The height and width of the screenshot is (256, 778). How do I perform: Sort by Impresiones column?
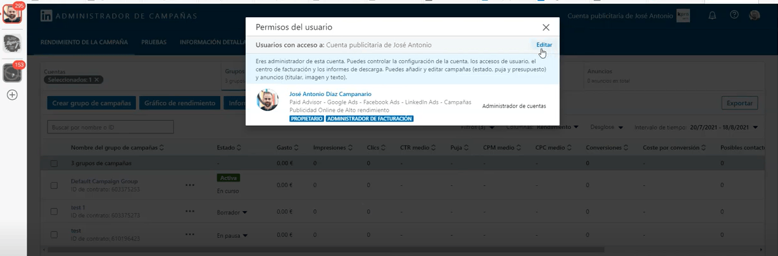[333, 148]
